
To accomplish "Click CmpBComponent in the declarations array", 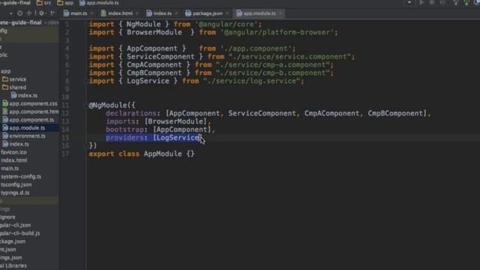I will (395, 113).
